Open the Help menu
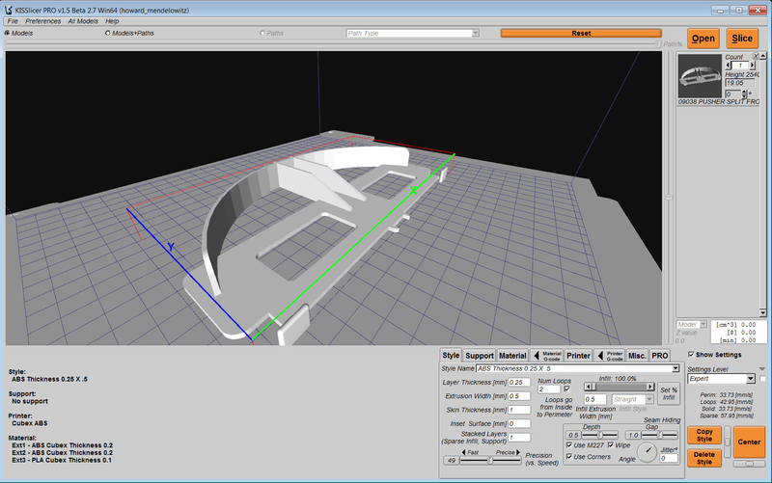This screenshot has width=772, height=483. coord(112,21)
